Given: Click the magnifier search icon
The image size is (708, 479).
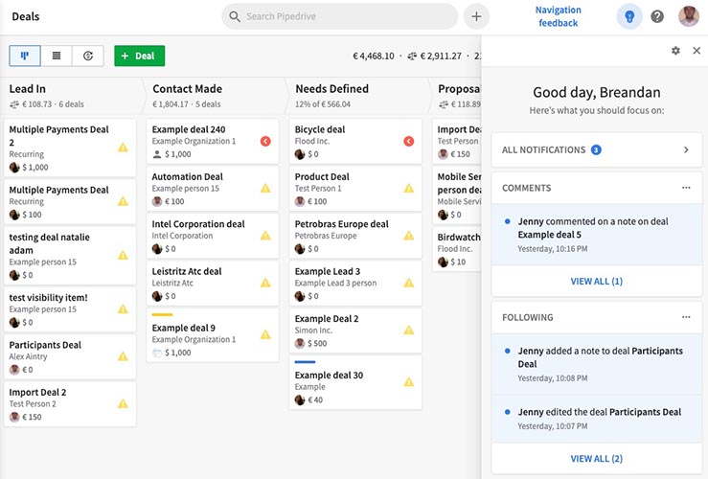Looking at the screenshot, I should click(x=235, y=16).
